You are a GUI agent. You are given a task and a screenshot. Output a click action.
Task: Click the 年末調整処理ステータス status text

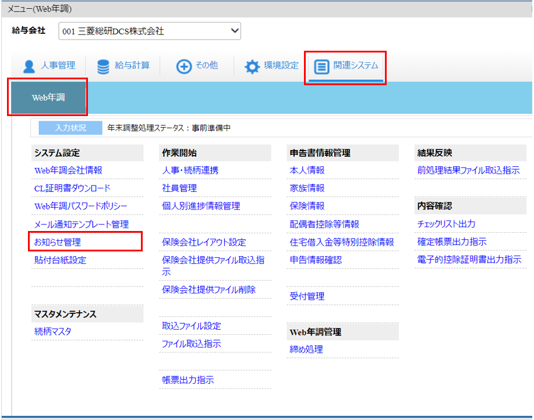(169, 128)
